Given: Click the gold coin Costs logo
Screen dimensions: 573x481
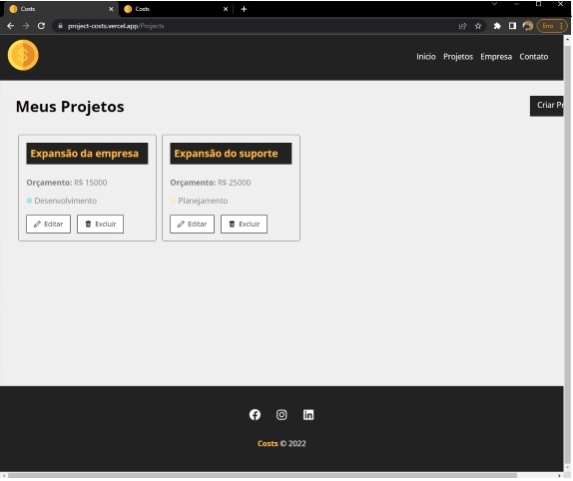Looking at the screenshot, I should 23,55.
